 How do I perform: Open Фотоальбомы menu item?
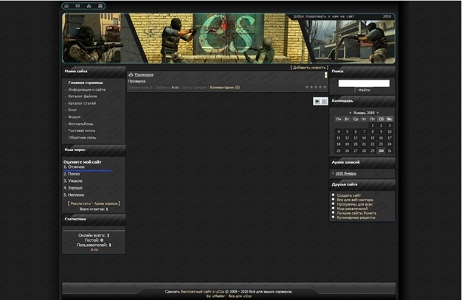coord(80,124)
